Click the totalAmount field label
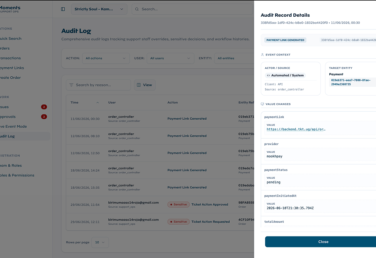The image size is (376, 258). click(274, 222)
